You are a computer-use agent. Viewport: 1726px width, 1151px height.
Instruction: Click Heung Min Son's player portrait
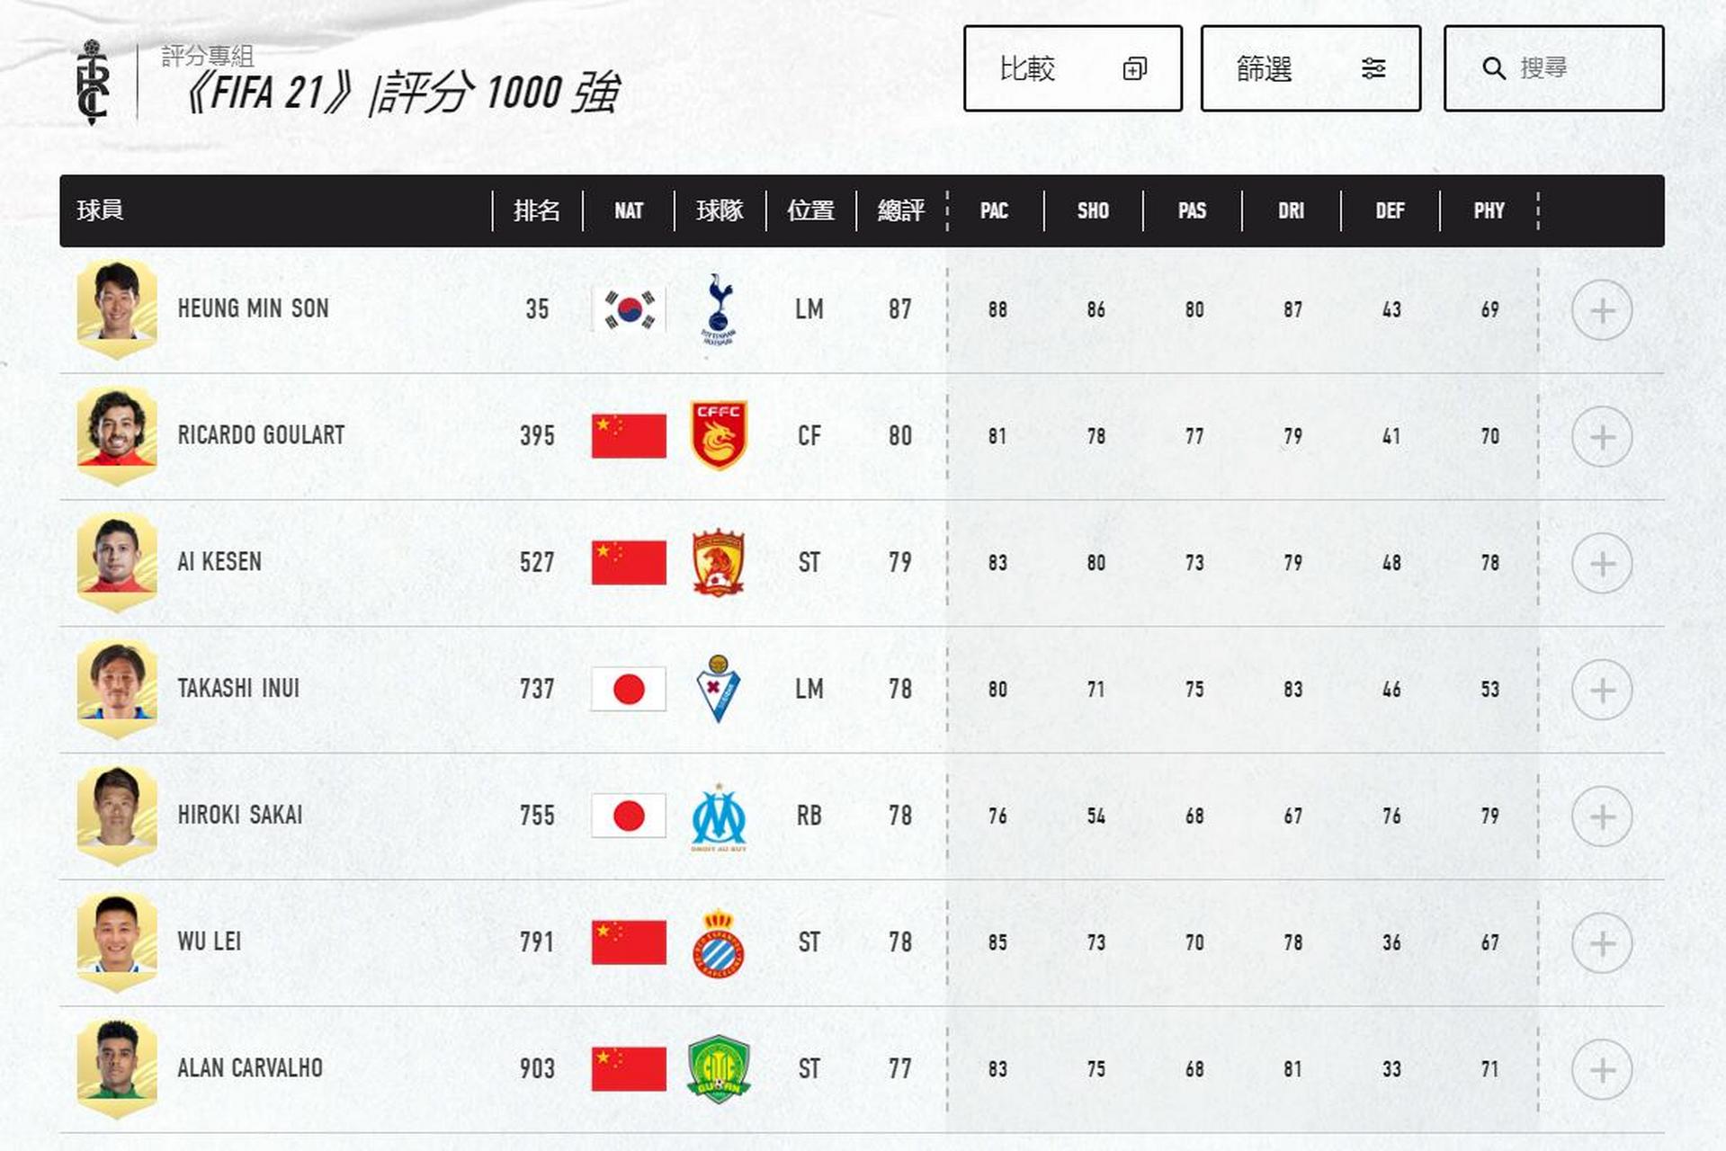tap(117, 309)
